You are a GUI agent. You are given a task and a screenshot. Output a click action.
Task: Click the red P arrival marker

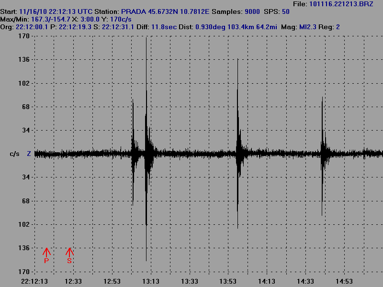(x=46, y=255)
